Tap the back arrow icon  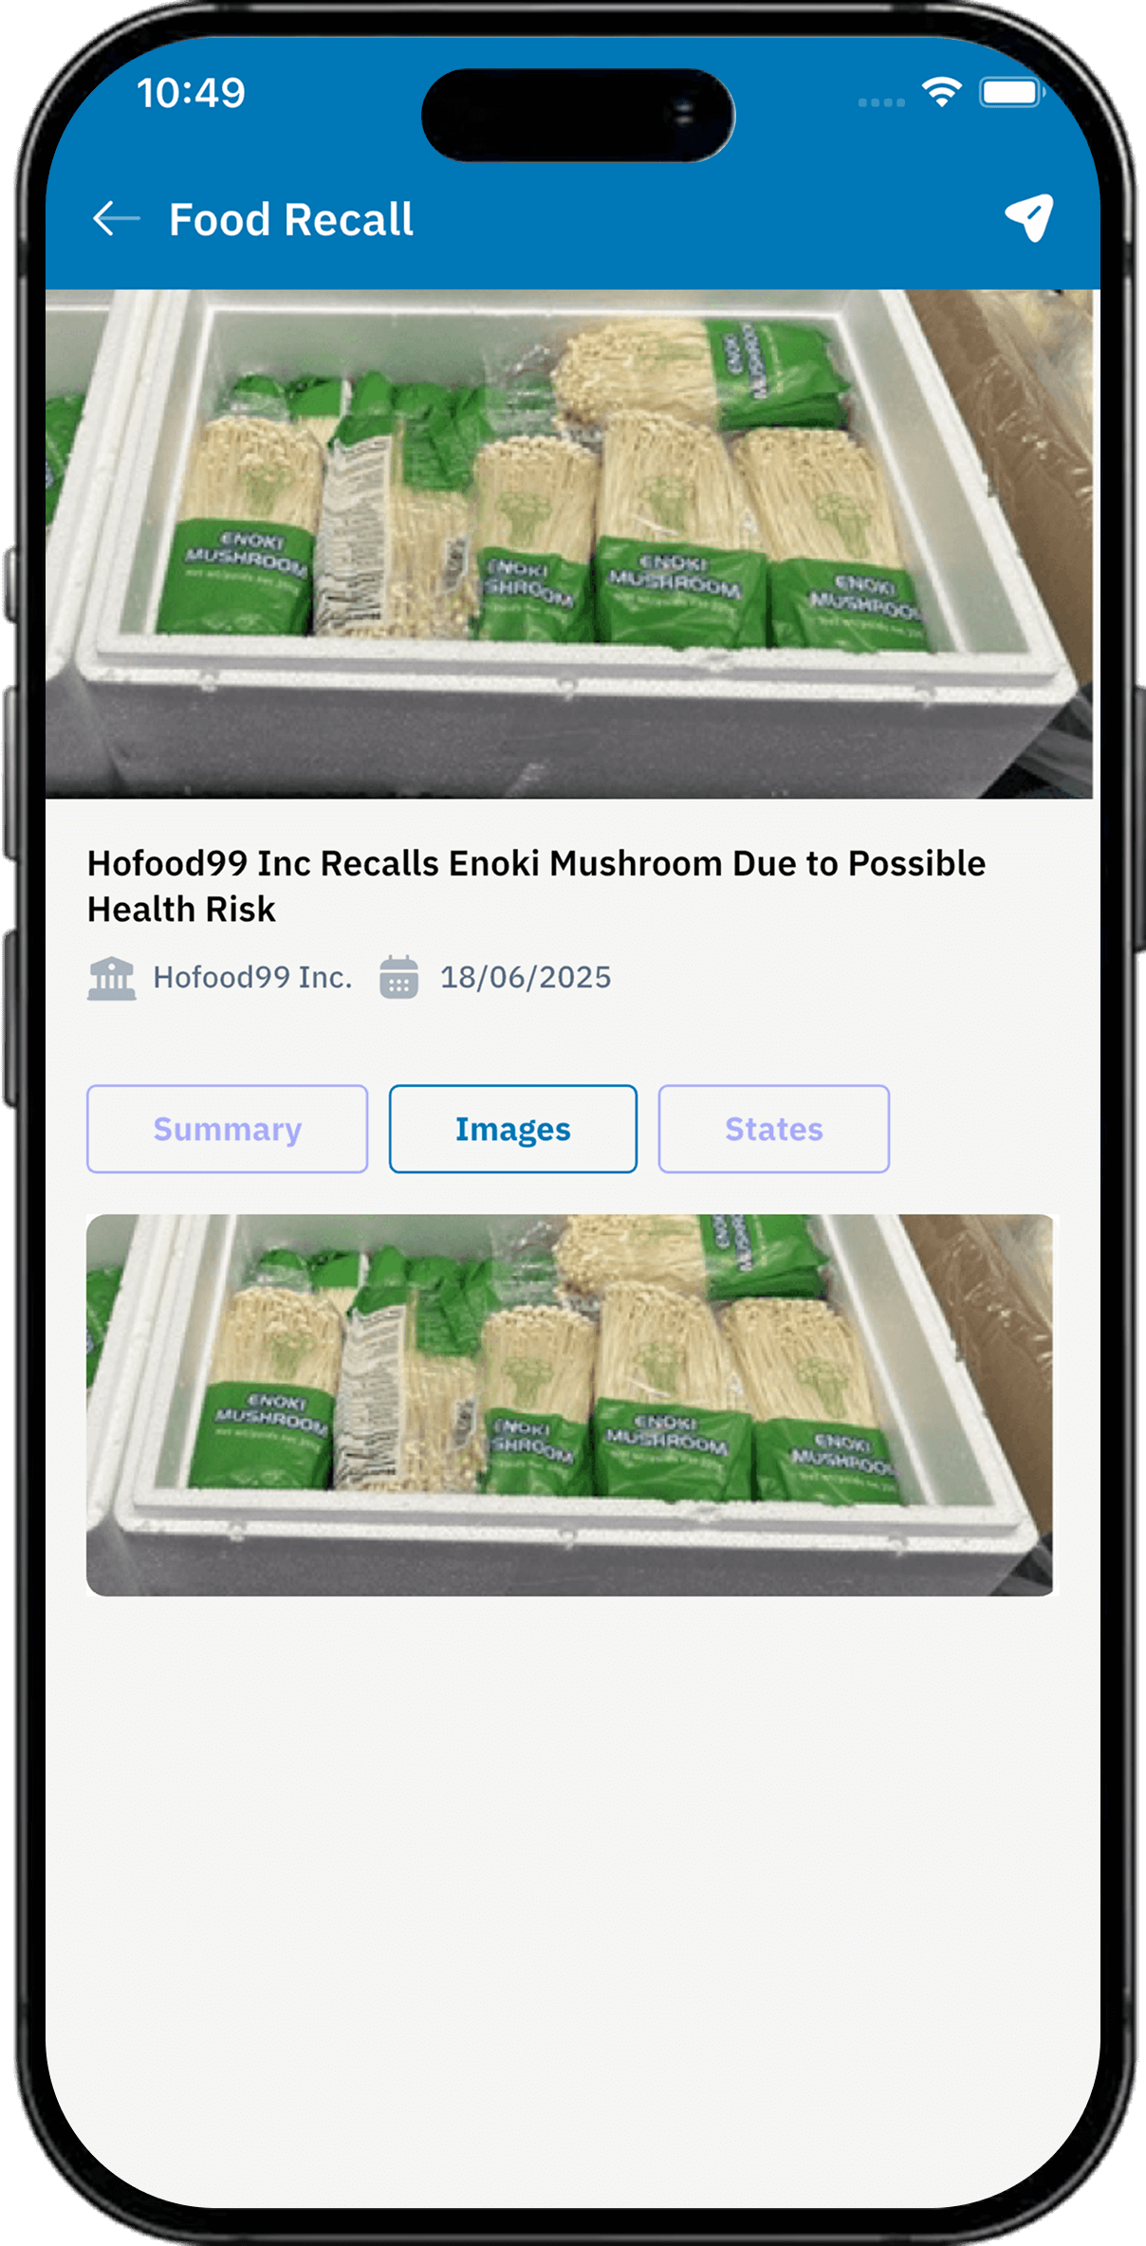(x=117, y=218)
